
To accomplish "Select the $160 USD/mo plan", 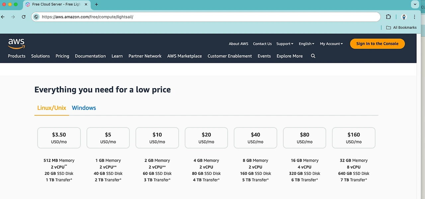I will pos(354,138).
